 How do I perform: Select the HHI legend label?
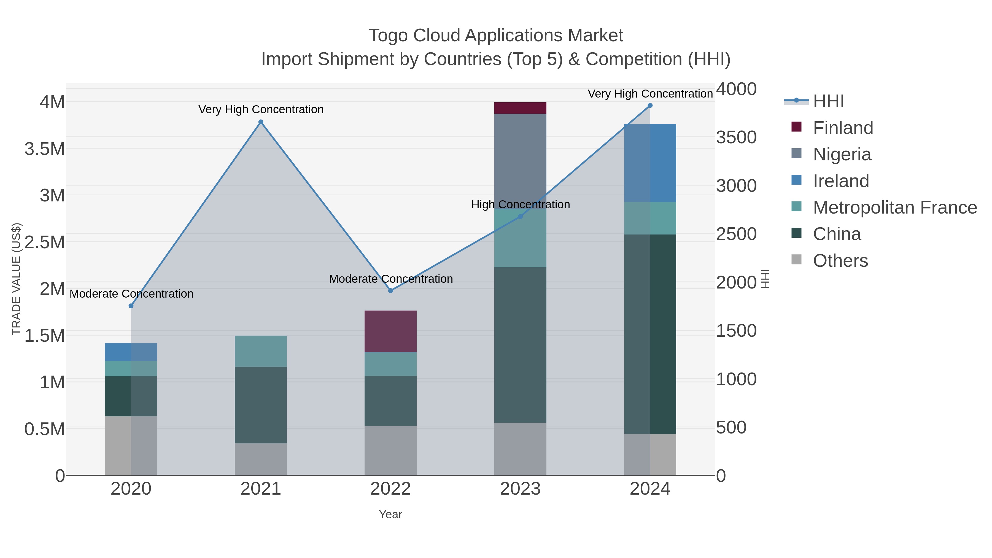pyautogui.click(x=828, y=101)
